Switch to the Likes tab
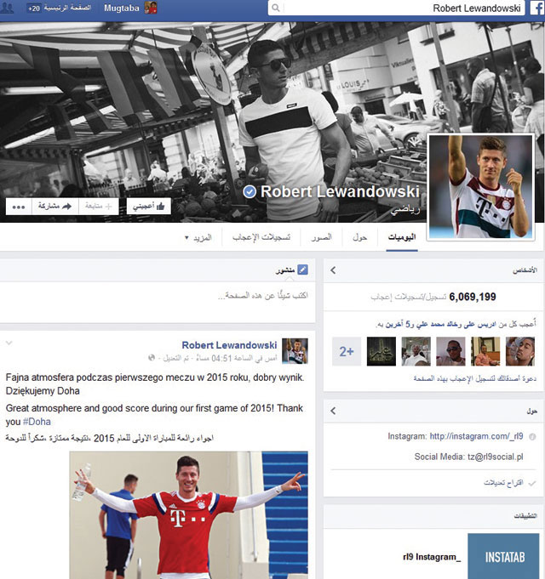The image size is (545, 579). pos(261,237)
